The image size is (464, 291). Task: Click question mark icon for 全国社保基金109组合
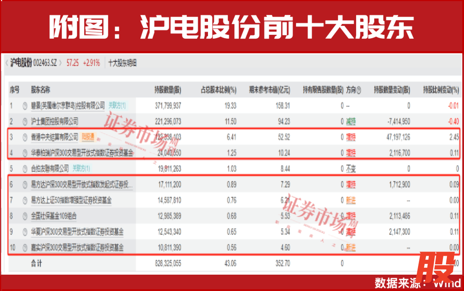pyautogui.click(x=24, y=216)
